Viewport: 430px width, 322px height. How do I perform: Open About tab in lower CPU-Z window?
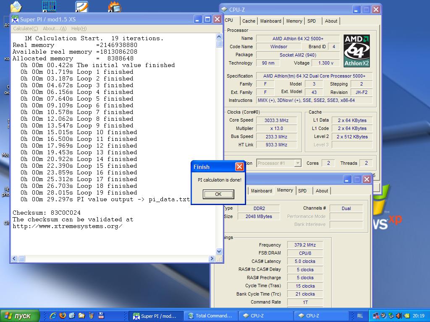(x=322, y=191)
